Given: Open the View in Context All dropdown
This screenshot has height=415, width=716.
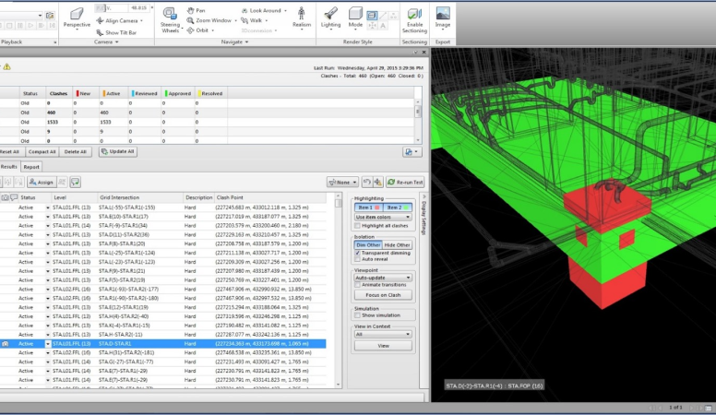Looking at the screenshot, I should coord(383,335).
